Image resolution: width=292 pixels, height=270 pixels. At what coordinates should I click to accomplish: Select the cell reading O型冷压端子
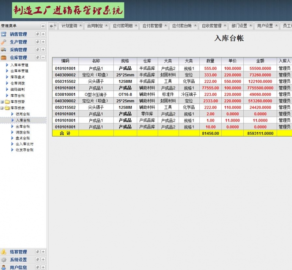pos(96,95)
